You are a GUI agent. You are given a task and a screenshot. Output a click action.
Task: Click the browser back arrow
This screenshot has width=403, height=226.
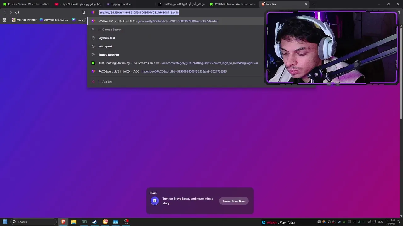tap(4, 13)
